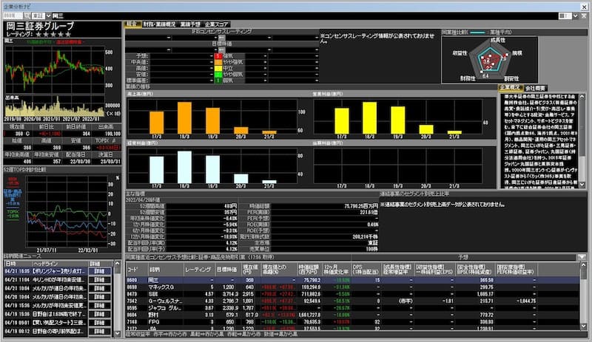
Task: Click news list scroll down arrow
Action: coord(117,333)
